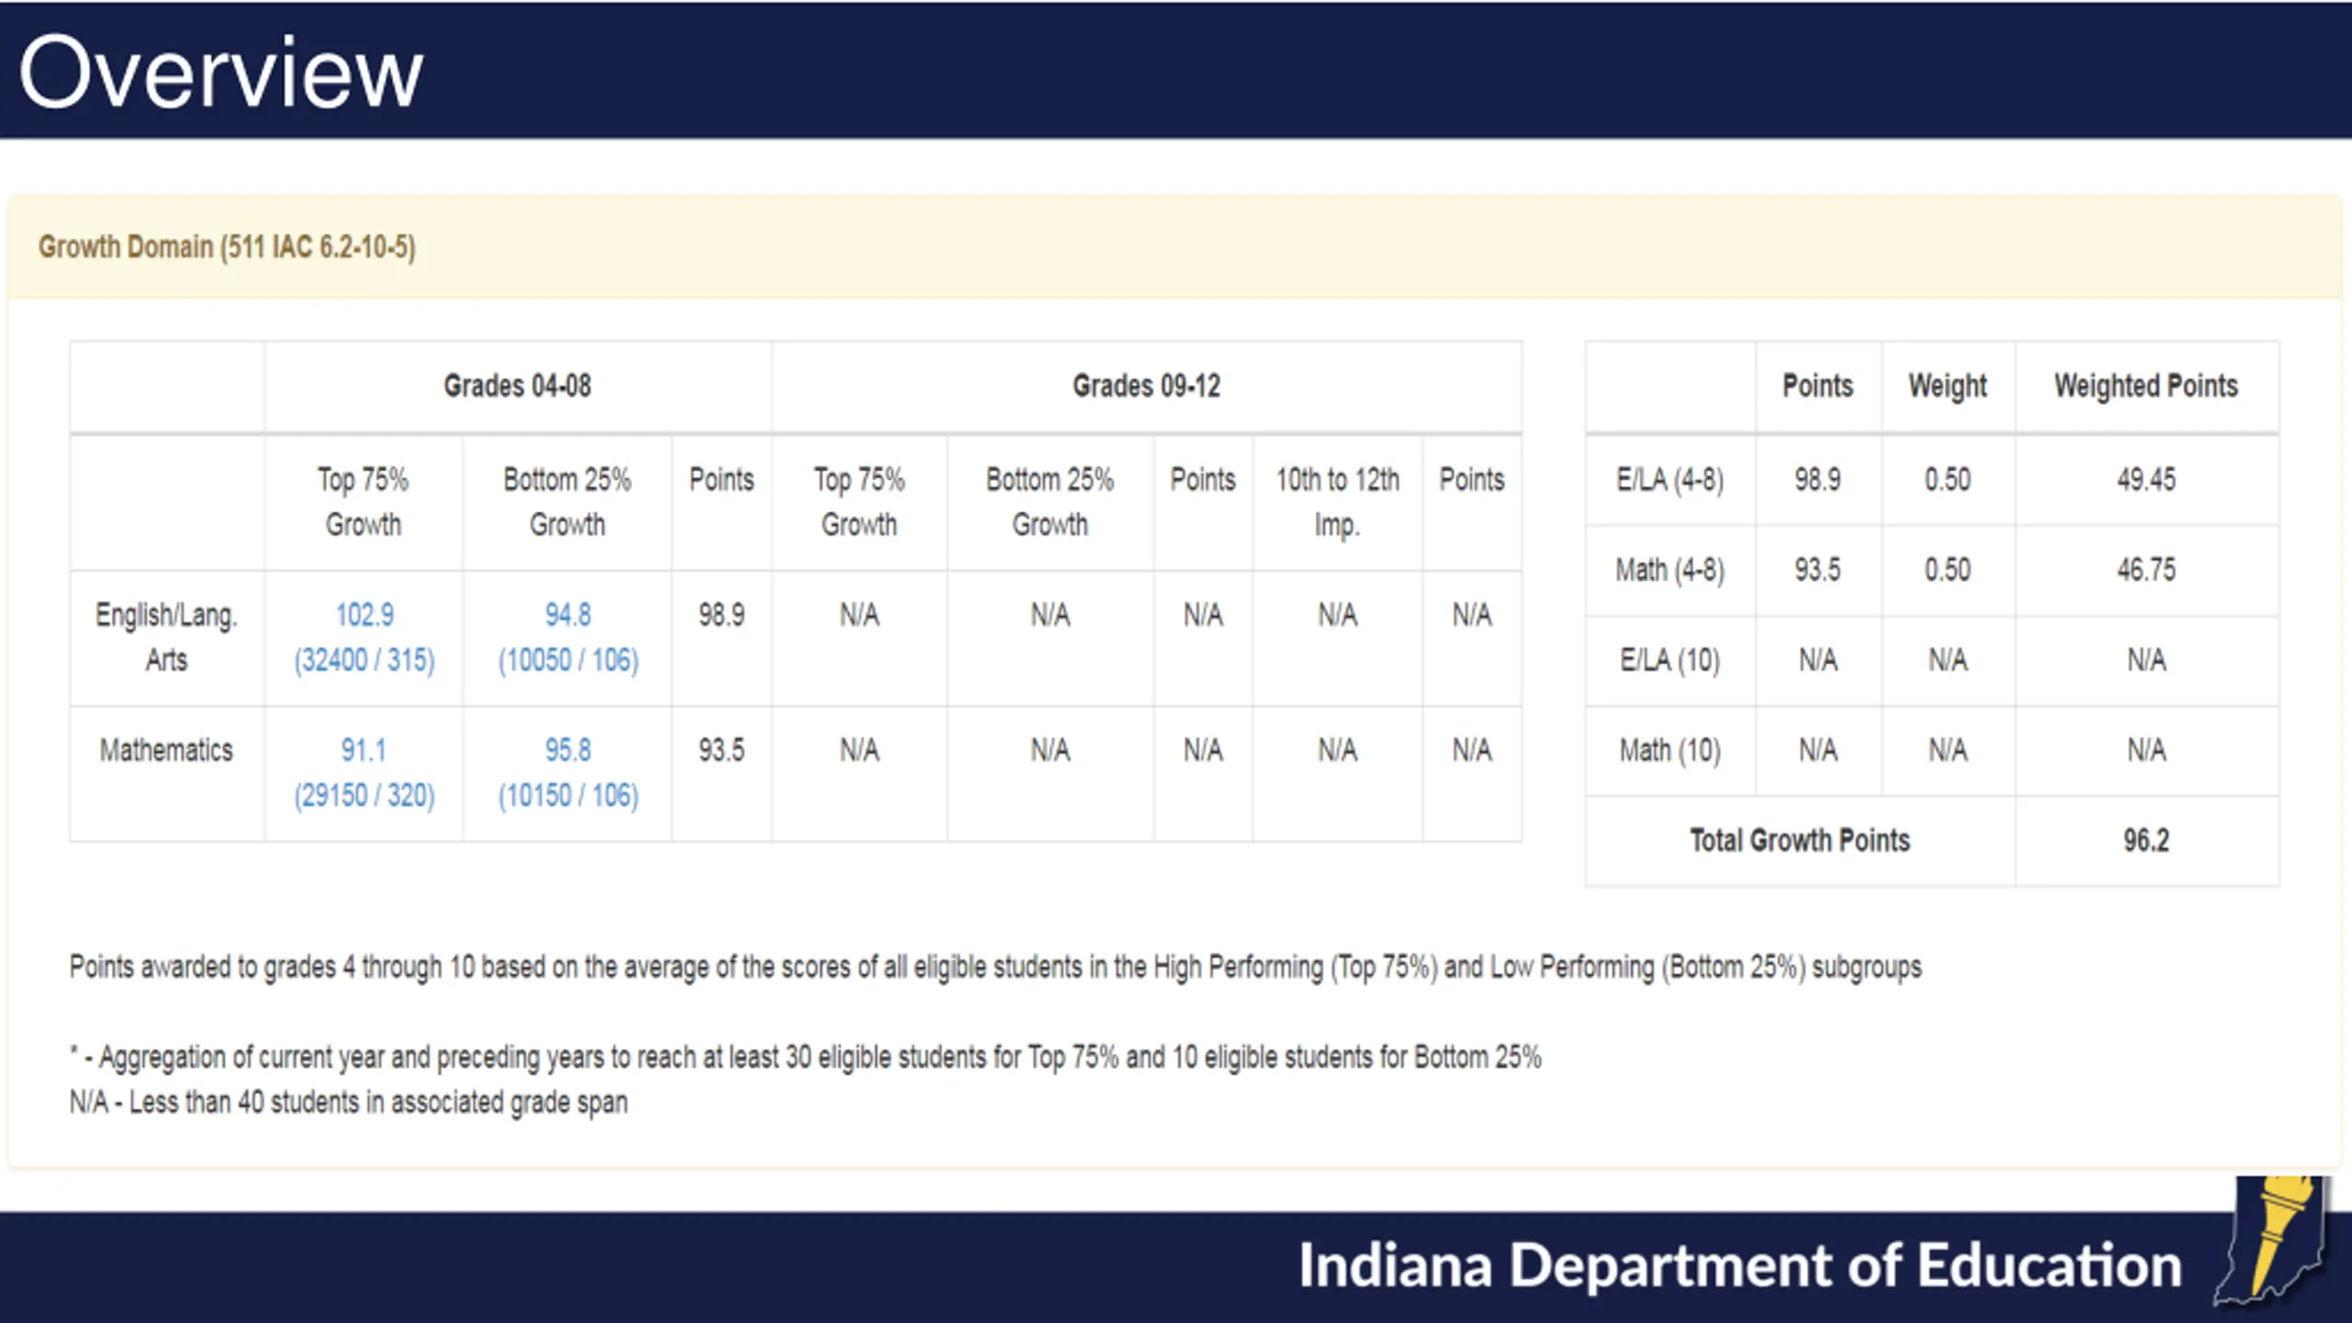
Task: Open the 94.8 (10050 / 106) E/LA link
Action: tap(568, 637)
